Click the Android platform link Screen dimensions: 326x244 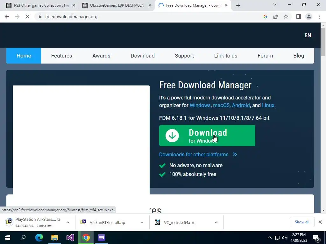pyautogui.click(x=241, y=105)
